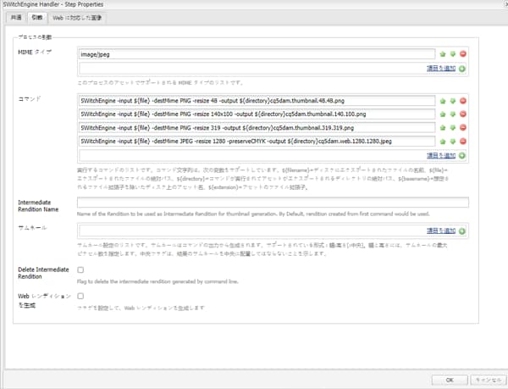Click the green add icon in thumbnails section
This screenshot has height=389, width=508.
point(462,231)
